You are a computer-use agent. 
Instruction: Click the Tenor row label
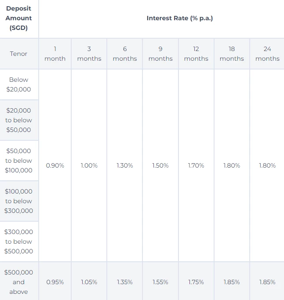pyautogui.click(x=18, y=54)
